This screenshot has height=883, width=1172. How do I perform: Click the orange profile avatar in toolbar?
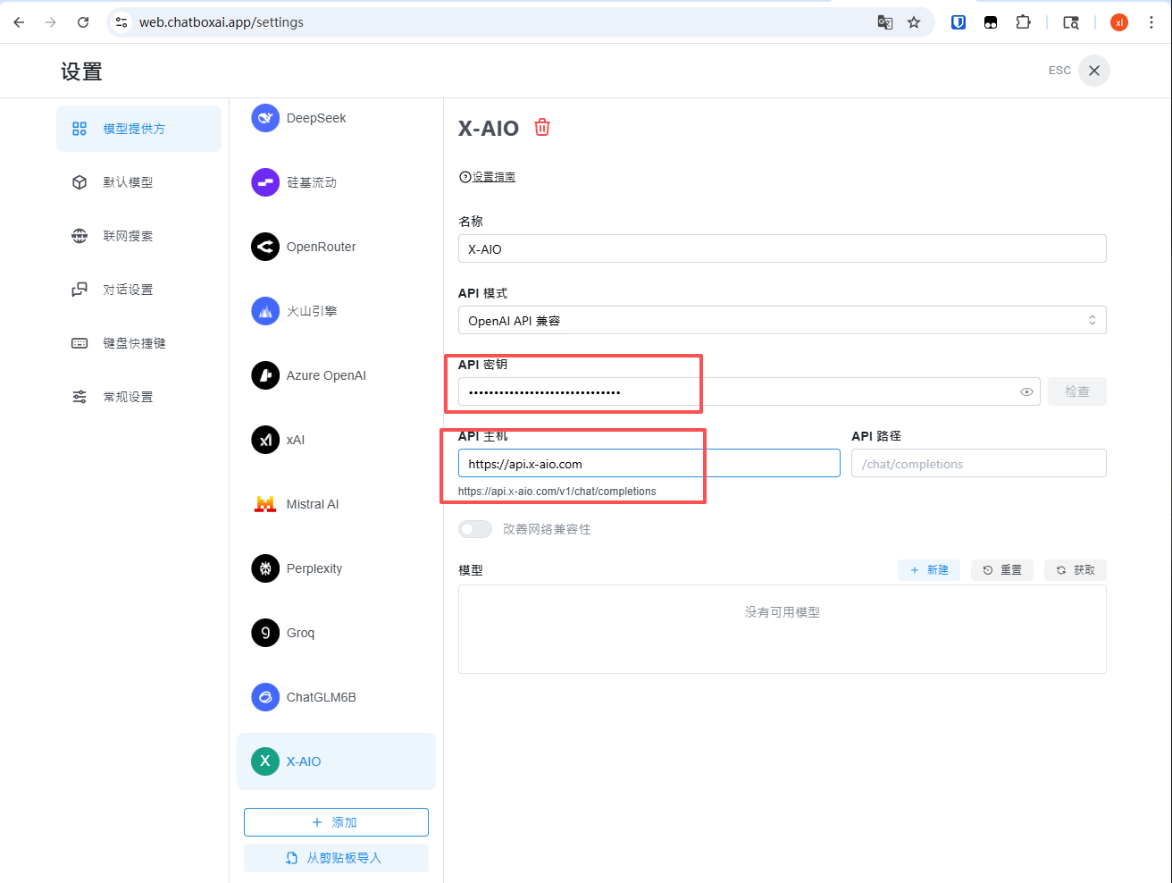click(x=1119, y=22)
